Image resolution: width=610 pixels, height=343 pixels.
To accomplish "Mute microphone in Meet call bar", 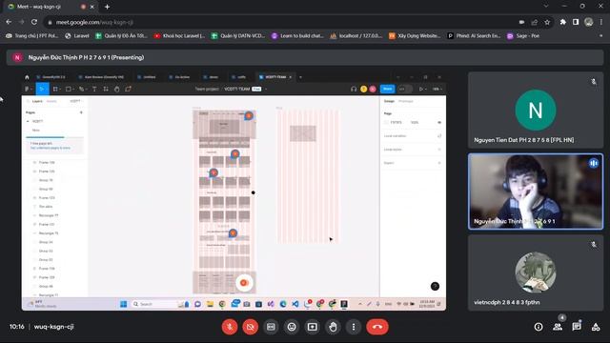I will (230, 327).
